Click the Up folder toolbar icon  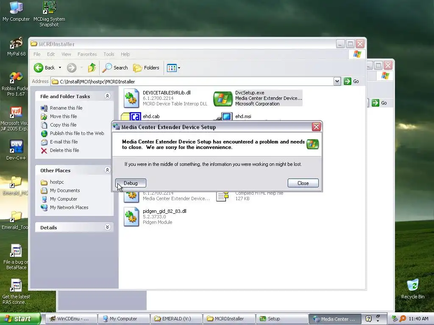pos(92,68)
